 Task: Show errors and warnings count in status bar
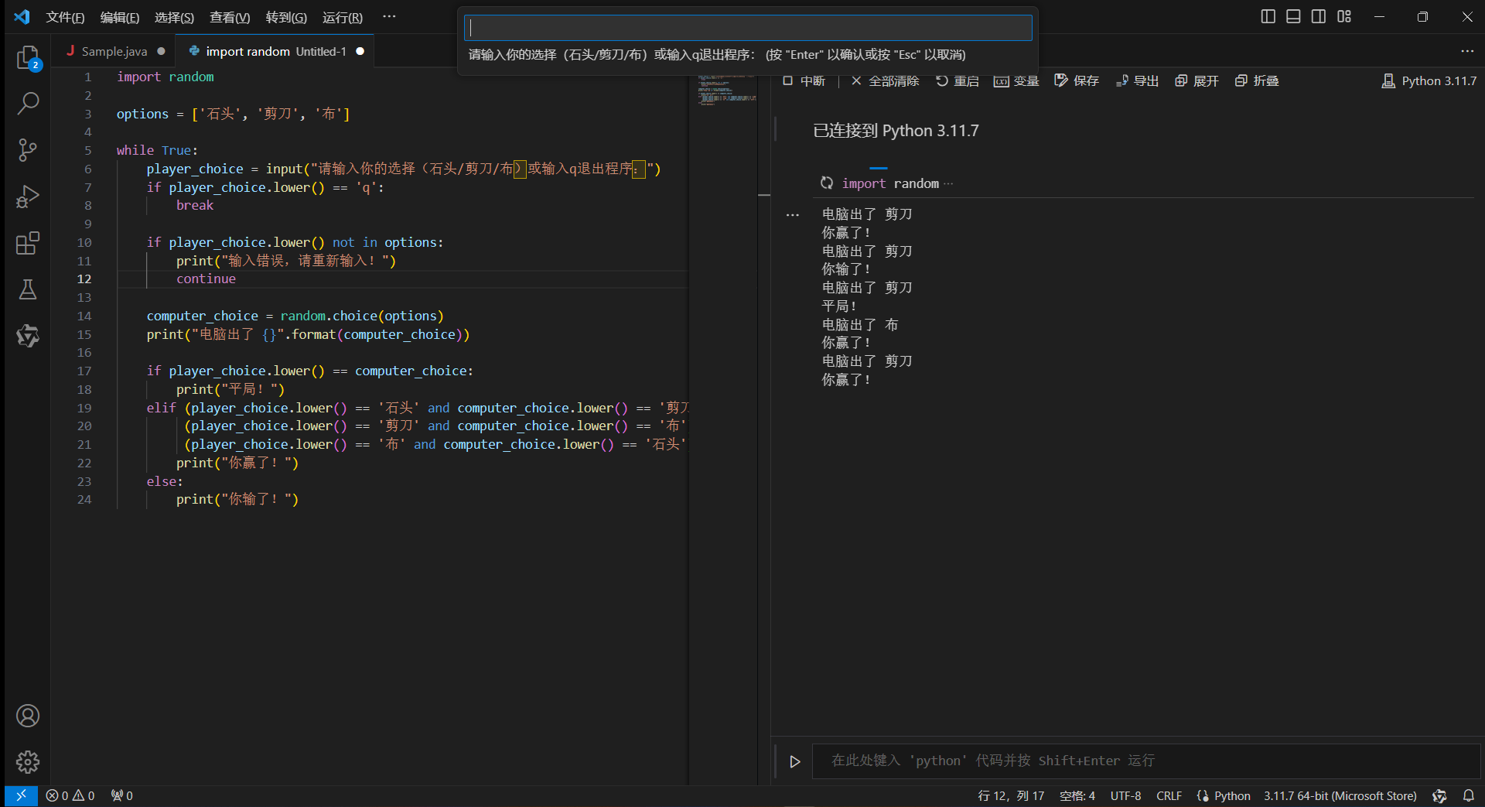[70, 795]
